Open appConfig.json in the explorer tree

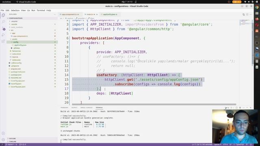coord(20,45)
